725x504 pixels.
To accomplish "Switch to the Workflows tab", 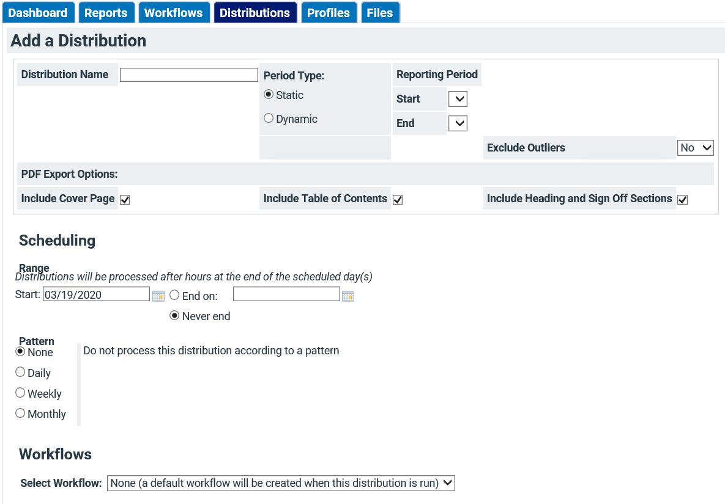I will (173, 12).
